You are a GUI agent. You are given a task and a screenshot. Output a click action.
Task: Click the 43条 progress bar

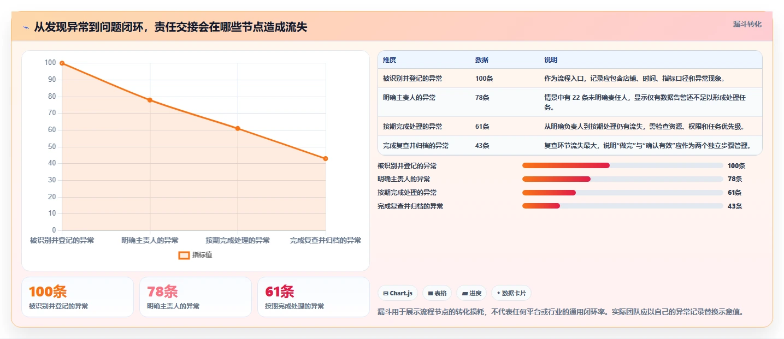pos(623,206)
